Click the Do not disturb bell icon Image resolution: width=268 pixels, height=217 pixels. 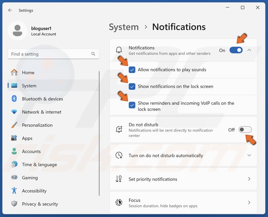pyautogui.click(x=119, y=129)
